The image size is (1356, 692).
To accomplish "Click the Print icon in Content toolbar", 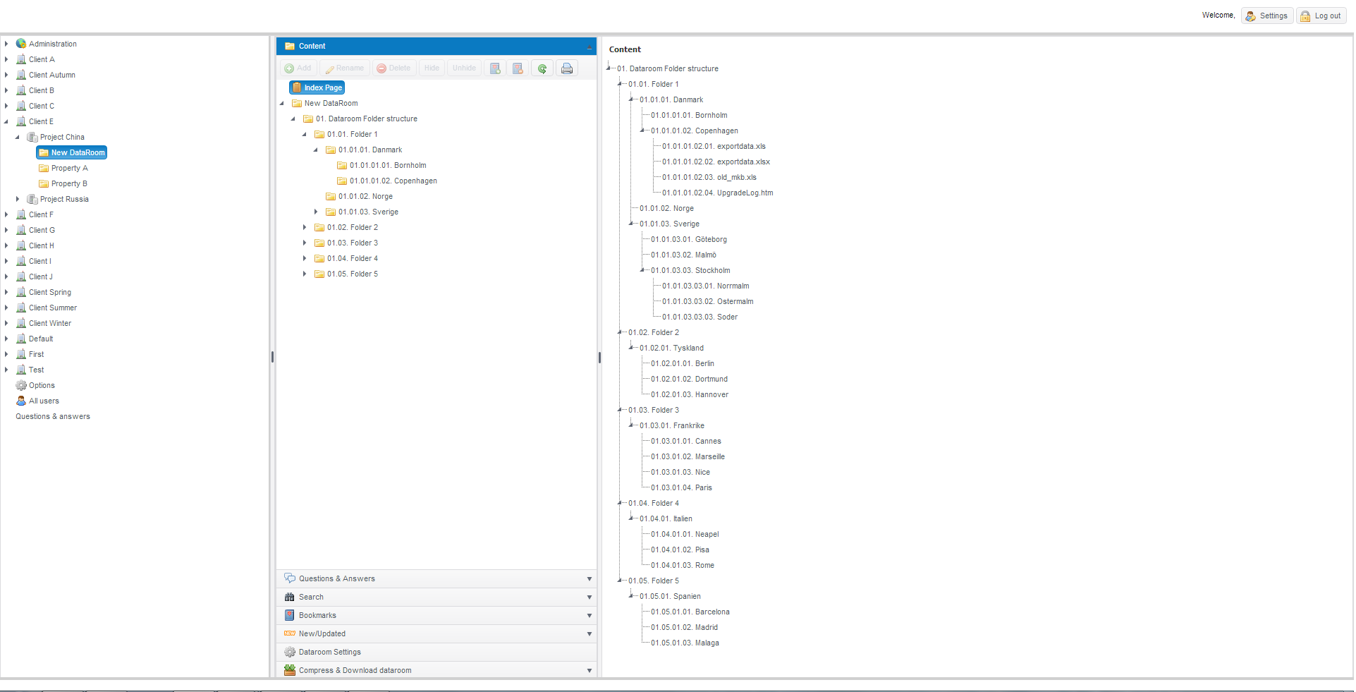I will click(566, 68).
